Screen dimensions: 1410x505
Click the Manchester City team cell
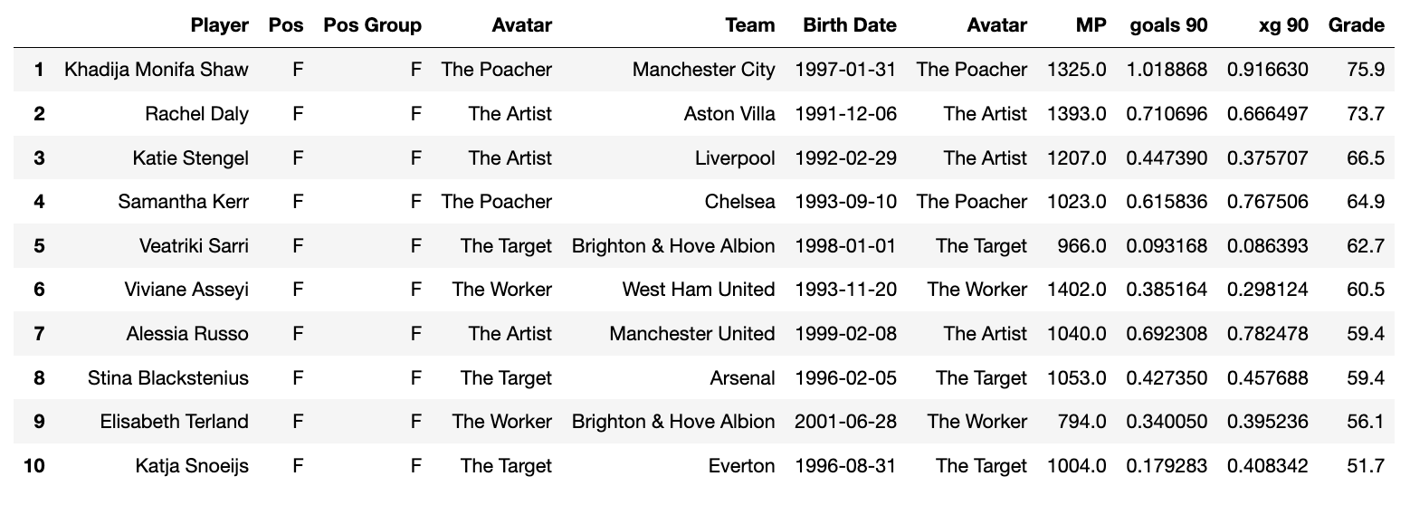pyautogui.click(x=704, y=70)
